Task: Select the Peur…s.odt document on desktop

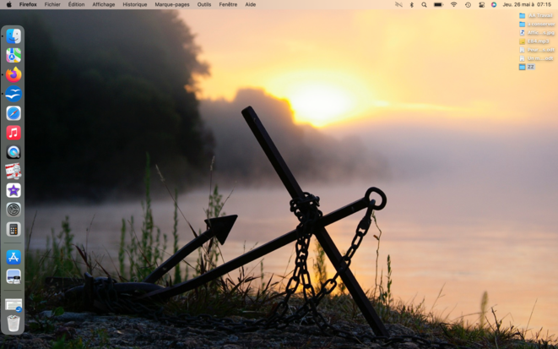Action: [537, 50]
